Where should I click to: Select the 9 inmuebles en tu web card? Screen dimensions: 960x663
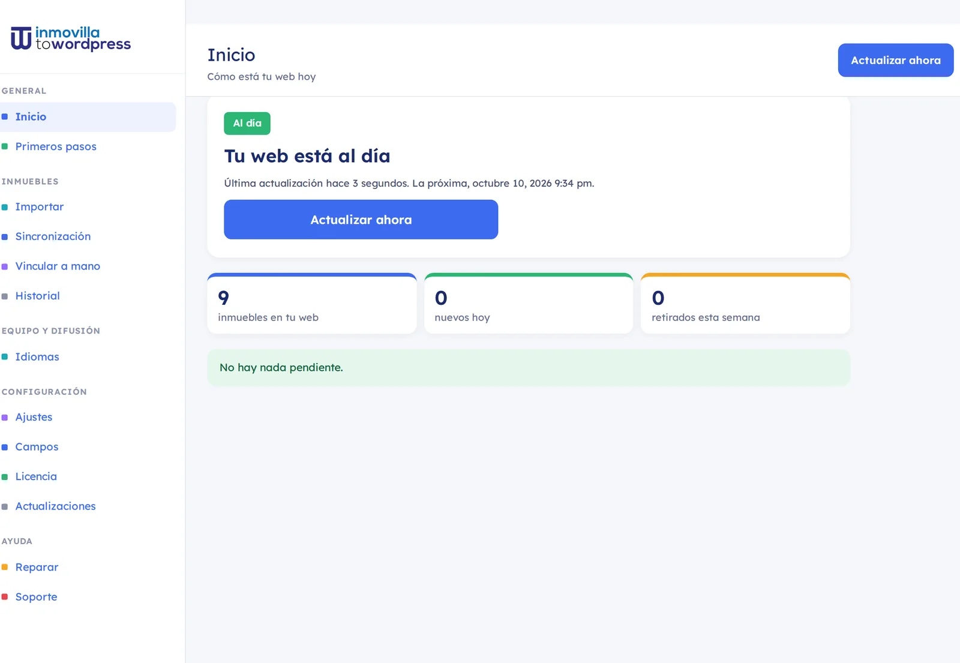point(312,304)
